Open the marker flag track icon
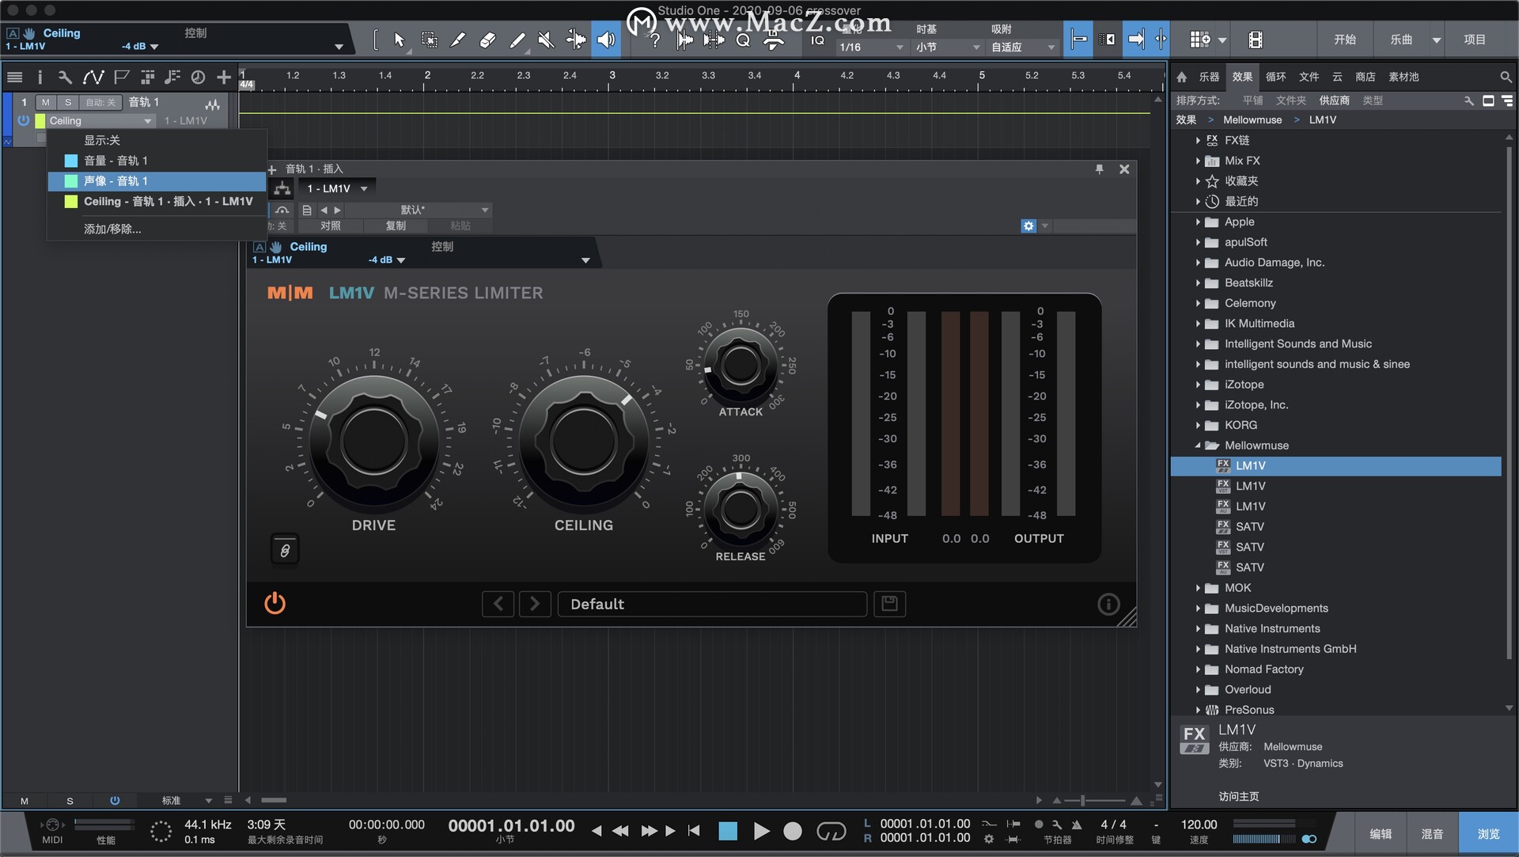This screenshot has width=1519, height=857. point(121,77)
